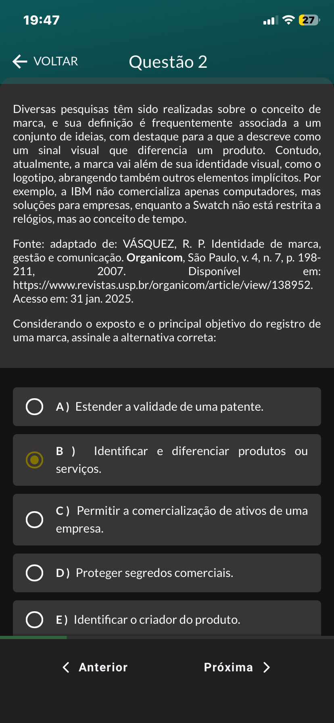Select the selected radio for option B
Viewport: 334px width, 723px height.
point(35,460)
